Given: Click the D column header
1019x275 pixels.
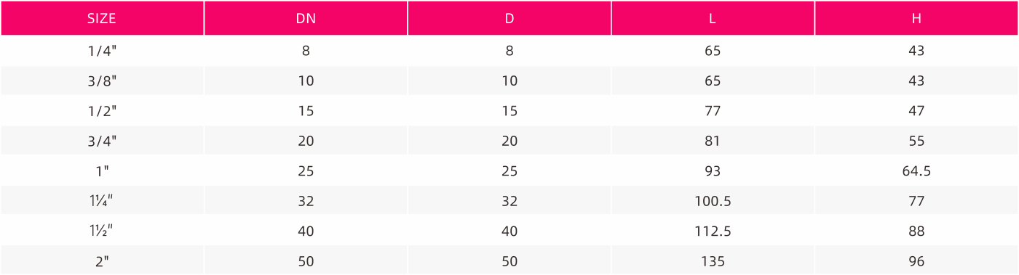Looking at the screenshot, I should coord(509,18).
